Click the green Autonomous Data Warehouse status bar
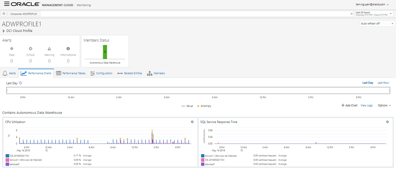The height and width of the screenshot is (173, 396). 105,52
